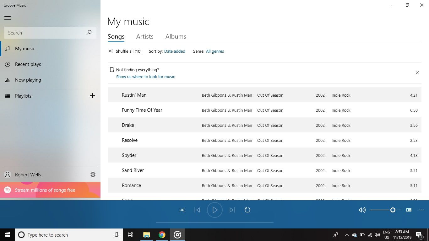Image resolution: width=429 pixels, height=241 pixels.
Task: Click Indie Rock genre in Resolve row
Action: click(x=341, y=140)
